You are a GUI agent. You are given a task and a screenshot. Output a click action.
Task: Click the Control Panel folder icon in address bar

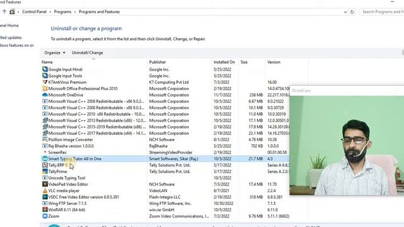tap(12, 12)
